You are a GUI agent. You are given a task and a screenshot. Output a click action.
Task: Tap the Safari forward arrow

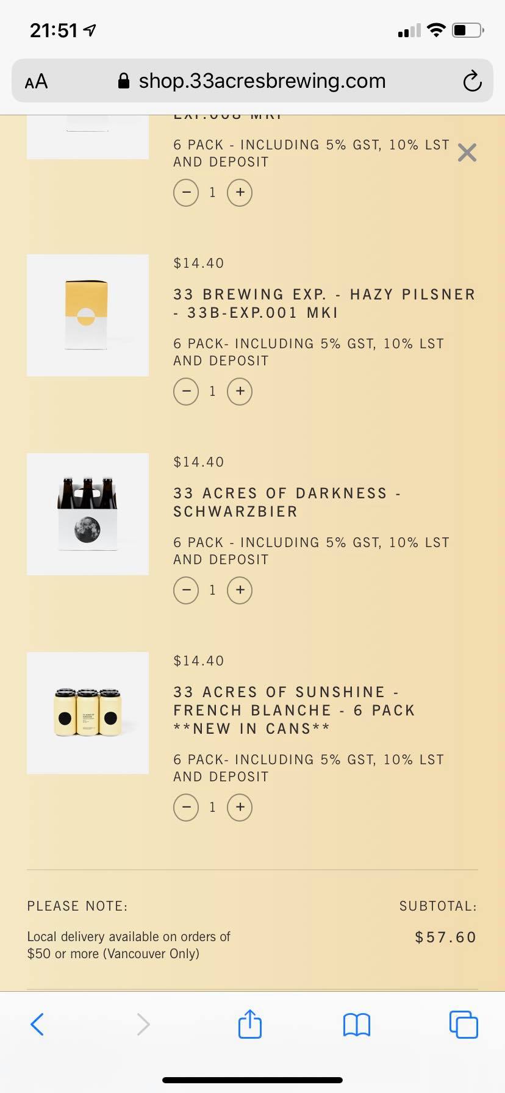point(143,1024)
